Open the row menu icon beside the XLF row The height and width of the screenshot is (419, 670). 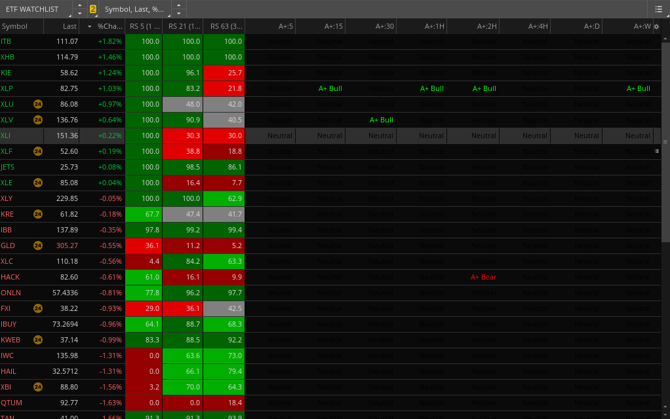coord(657,151)
